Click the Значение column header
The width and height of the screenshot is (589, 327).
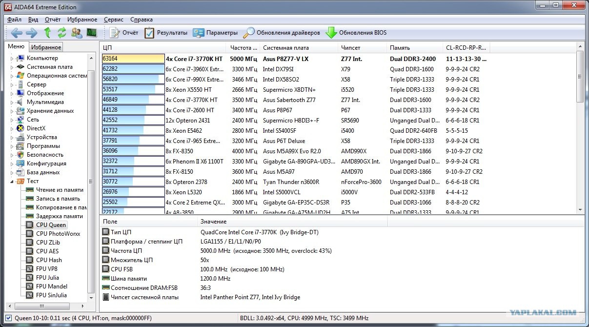pos(292,222)
